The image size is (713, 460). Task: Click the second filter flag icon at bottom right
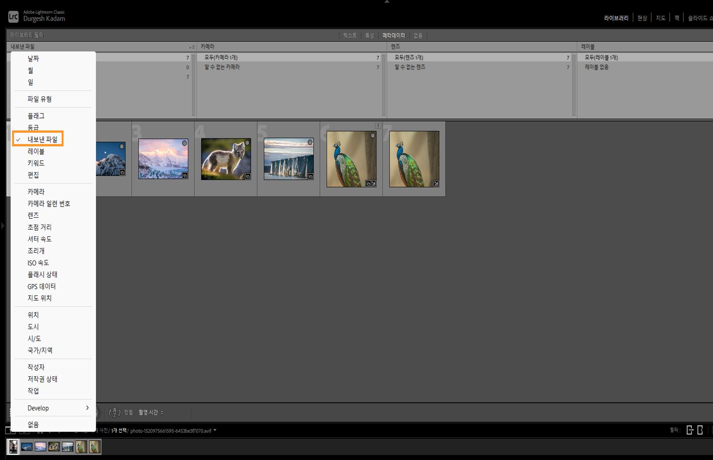700,430
